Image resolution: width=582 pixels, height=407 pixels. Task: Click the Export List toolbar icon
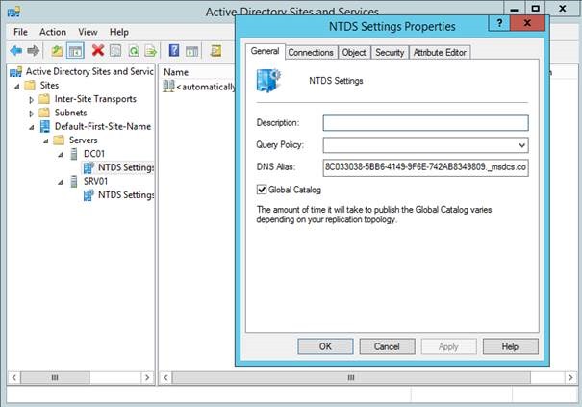(x=151, y=50)
